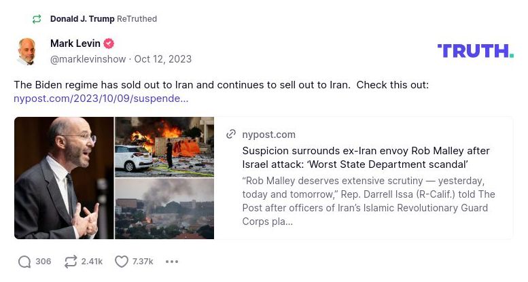This screenshot has height=282, width=528.
Task: Click the smoke over buildings photo
Action: coord(164,209)
